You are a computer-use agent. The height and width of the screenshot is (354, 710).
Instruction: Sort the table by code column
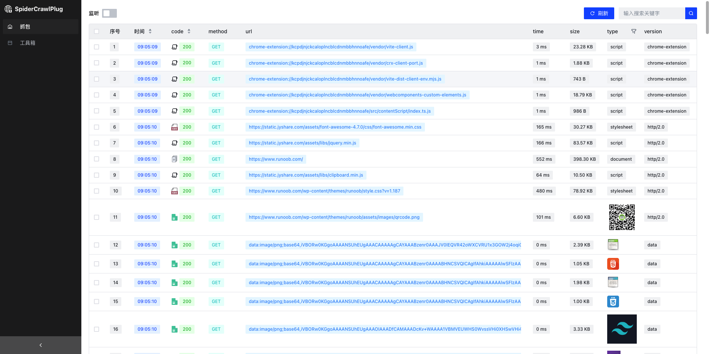[189, 31]
